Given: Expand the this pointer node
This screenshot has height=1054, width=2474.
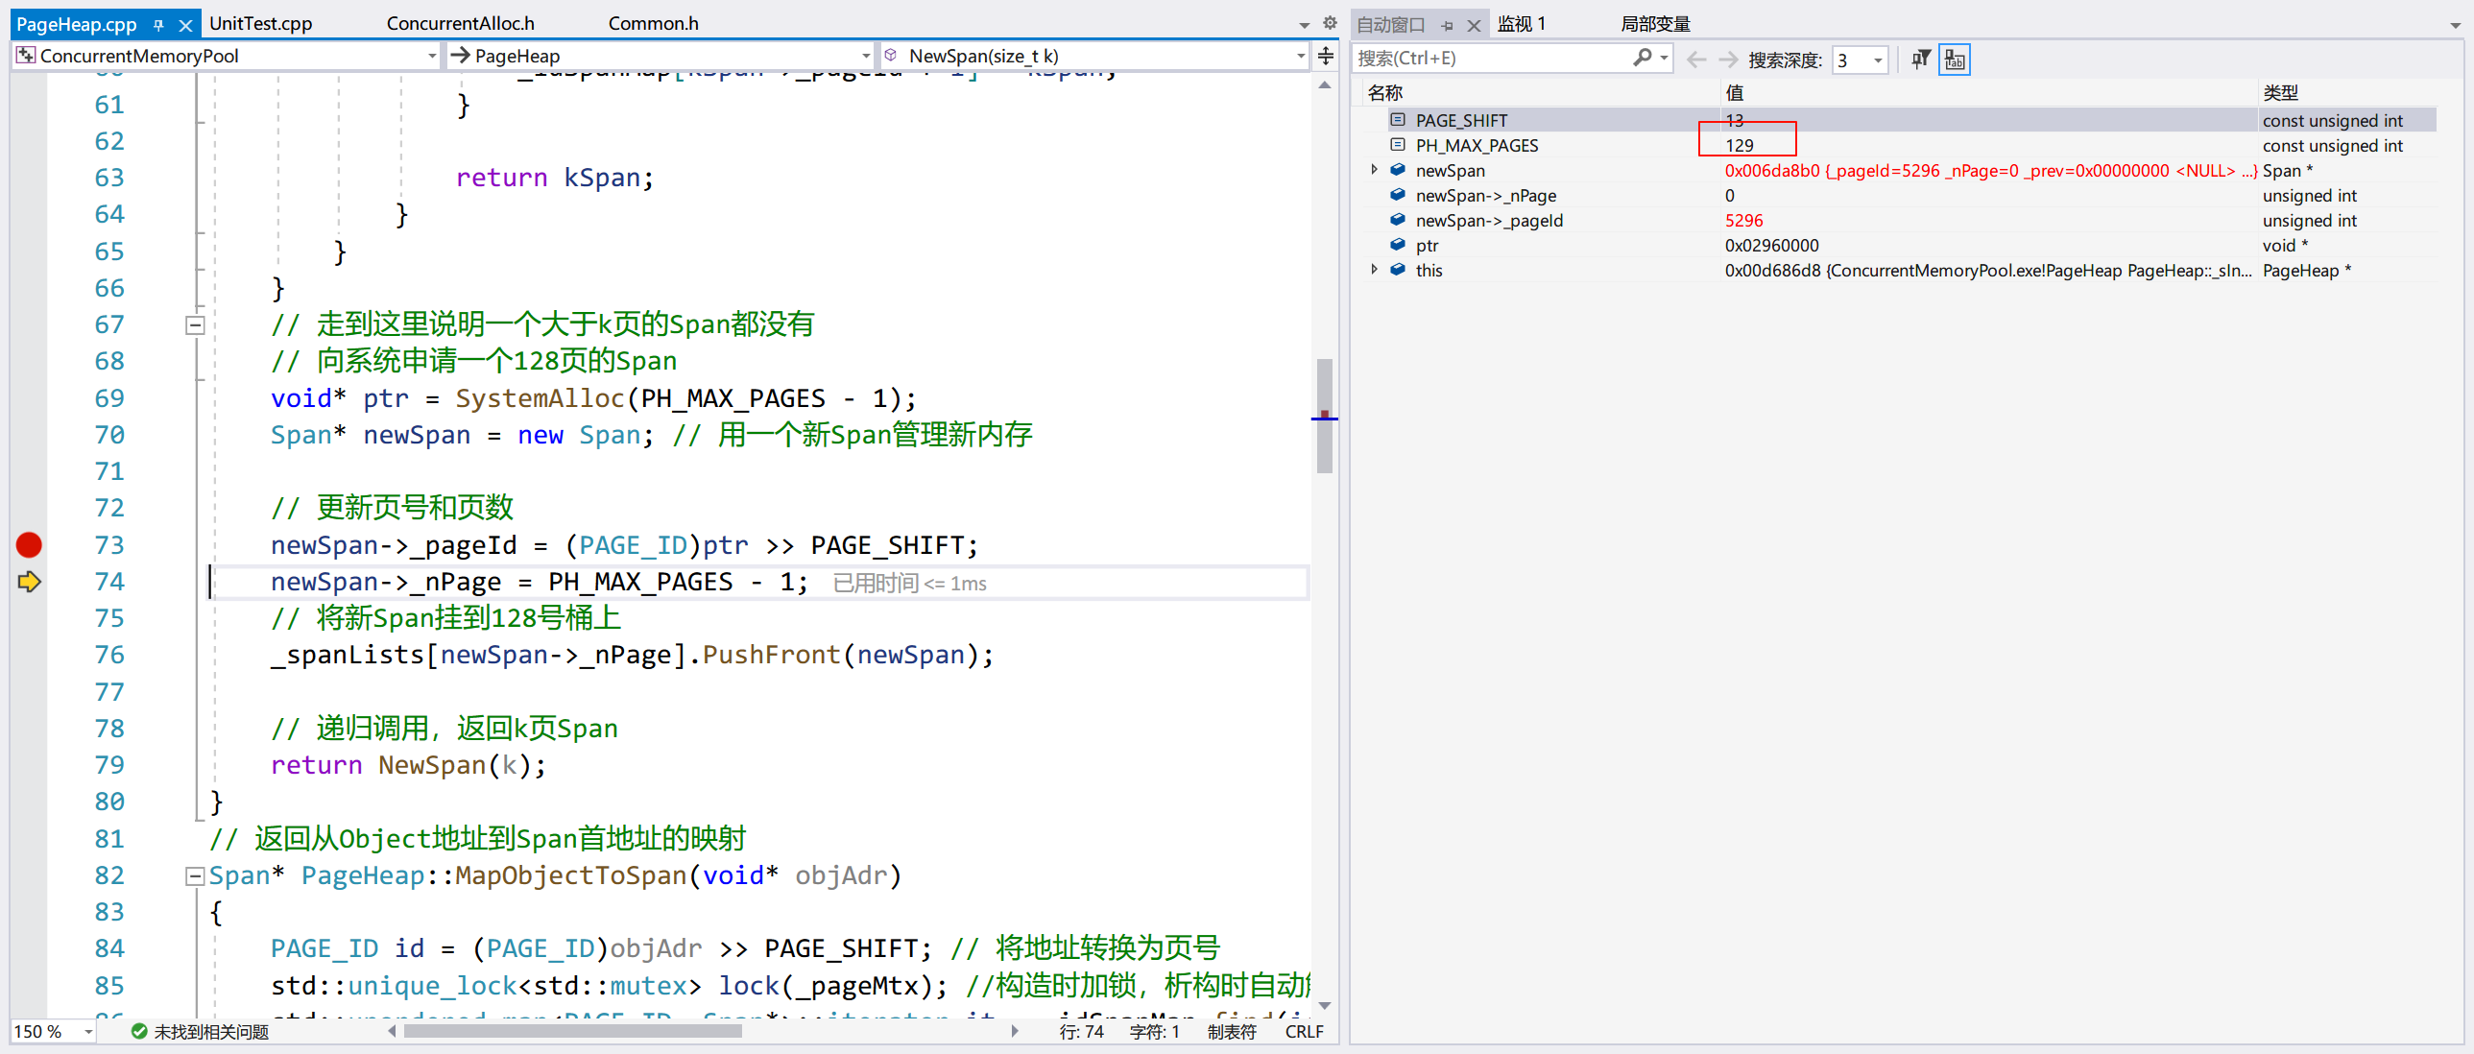Looking at the screenshot, I should tap(1375, 270).
